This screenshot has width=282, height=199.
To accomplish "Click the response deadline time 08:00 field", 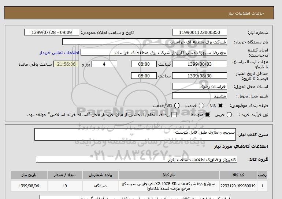I will point(144,64).
